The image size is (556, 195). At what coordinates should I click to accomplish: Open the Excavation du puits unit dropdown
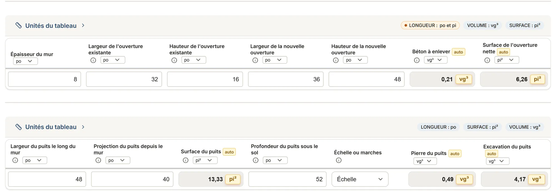(498, 161)
